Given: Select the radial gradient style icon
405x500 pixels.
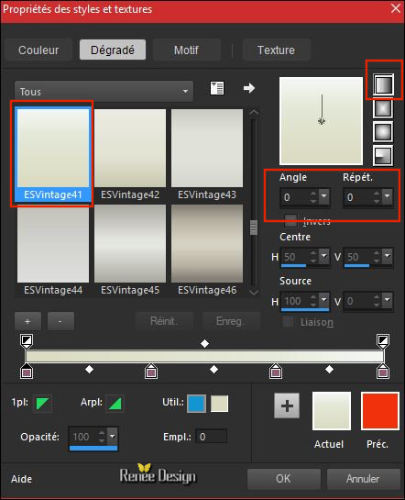Looking at the screenshot, I should point(383,155).
